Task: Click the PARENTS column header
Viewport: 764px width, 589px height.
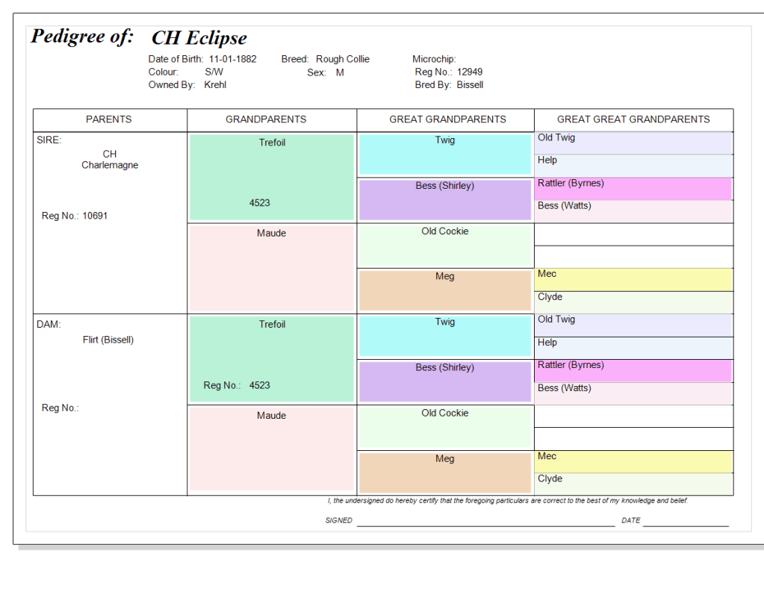Action: [x=109, y=119]
